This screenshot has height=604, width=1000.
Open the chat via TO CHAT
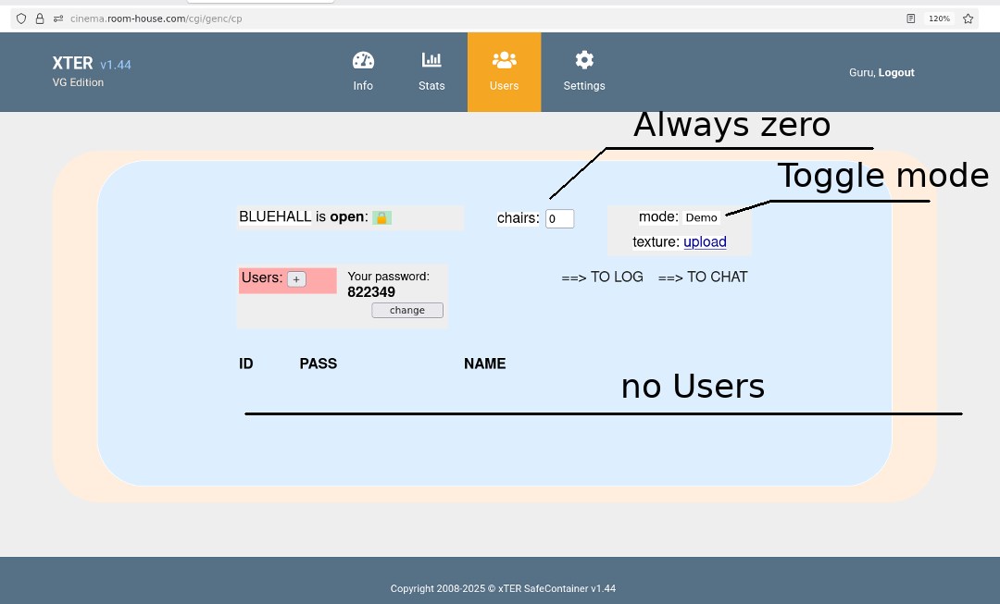click(703, 277)
